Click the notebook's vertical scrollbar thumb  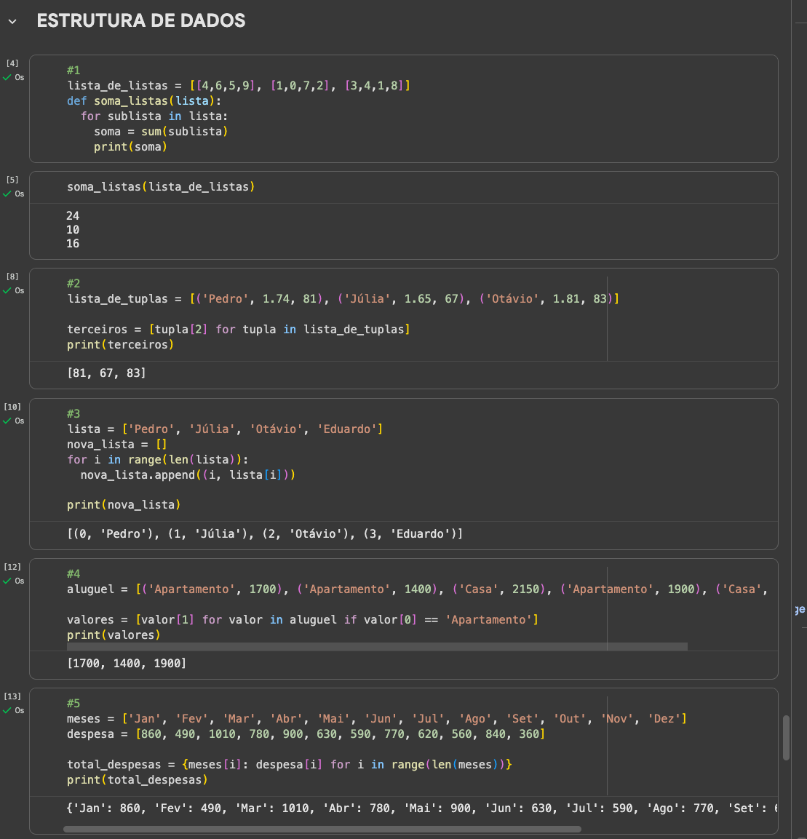click(x=786, y=738)
